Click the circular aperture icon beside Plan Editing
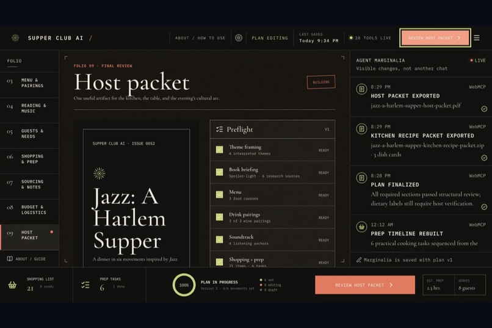 (x=239, y=38)
